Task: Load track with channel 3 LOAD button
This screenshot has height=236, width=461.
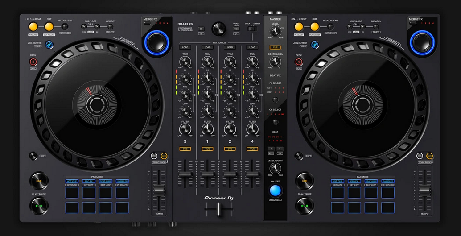Action: pyautogui.click(x=185, y=47)
